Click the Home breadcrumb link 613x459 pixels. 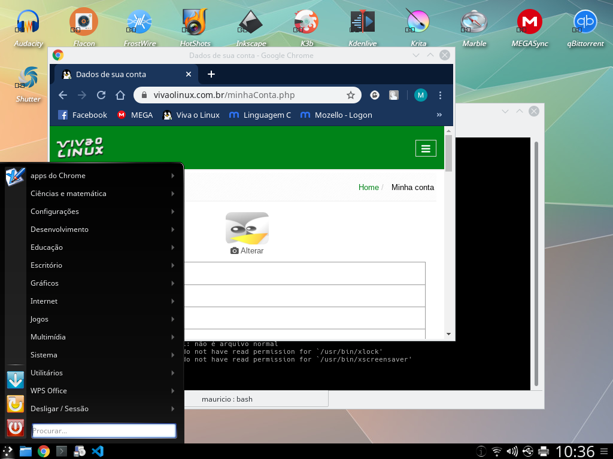click(369, 187)
